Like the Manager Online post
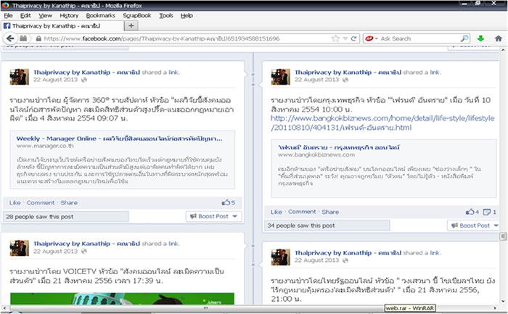 coord(15,202)
